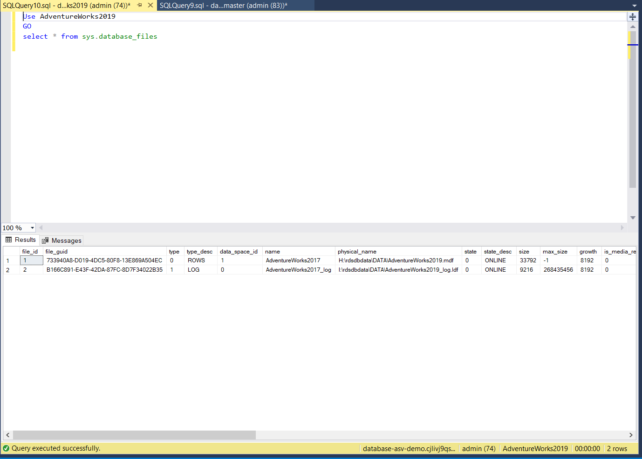Select the Results tab
Image resolution: width=642 pixels, height=459 pixels.
20,240
